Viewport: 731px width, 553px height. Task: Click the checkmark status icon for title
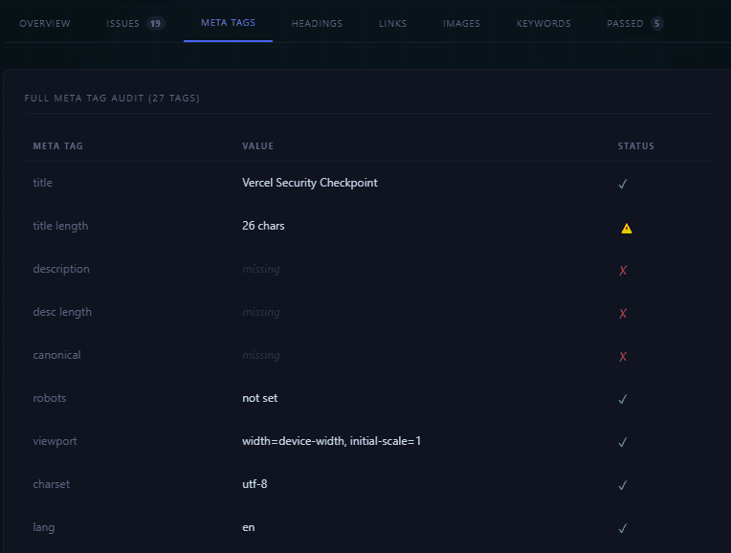click(x=623, y=184)
